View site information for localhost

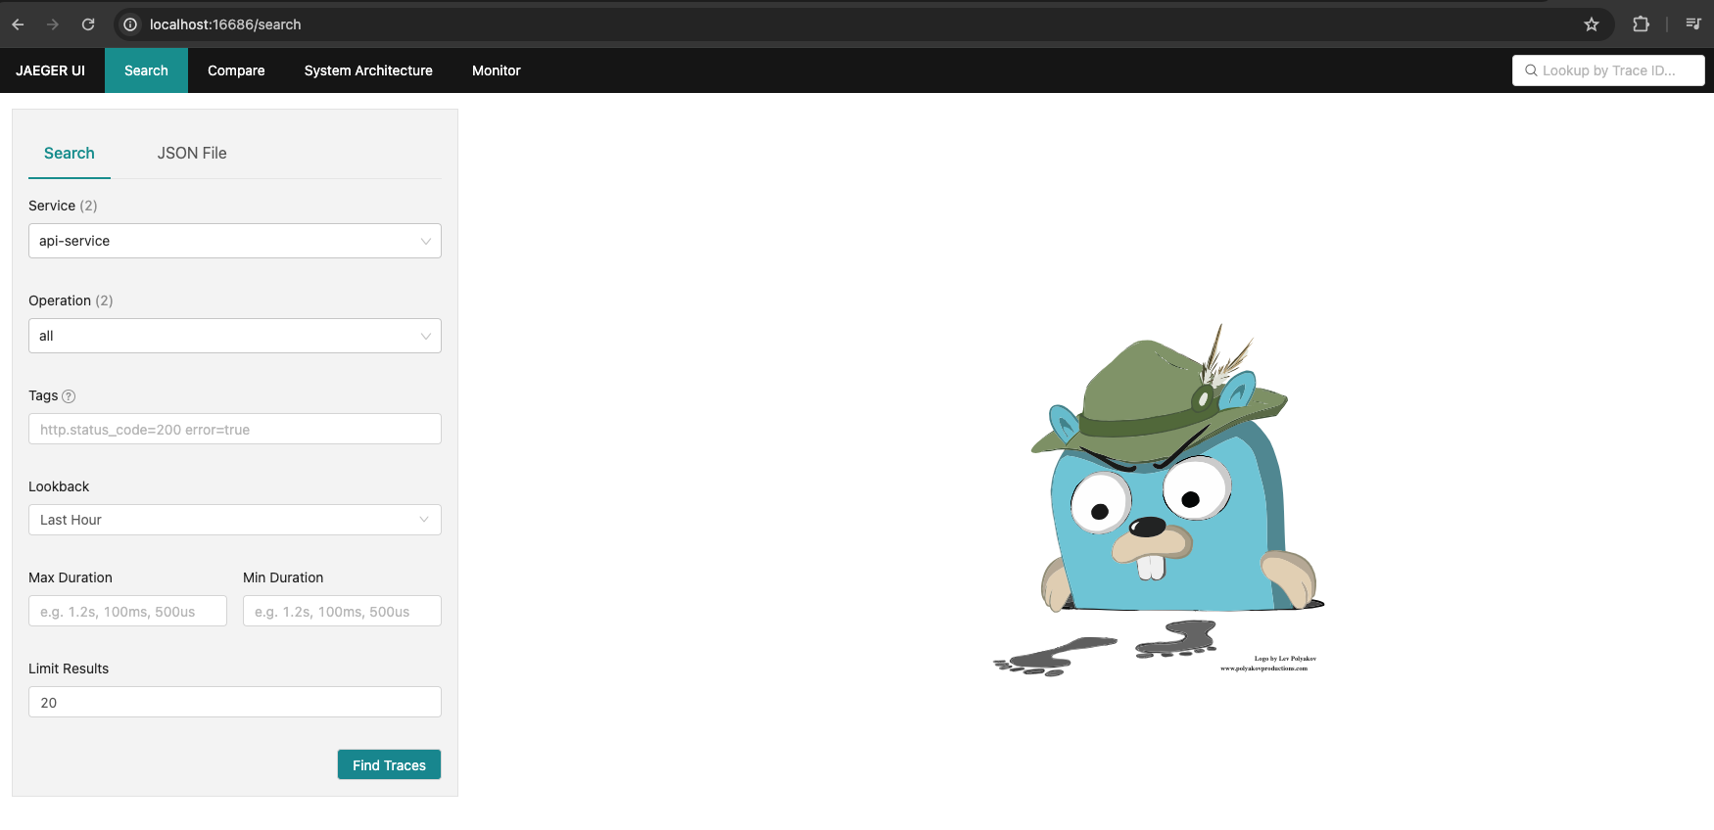(130, 24)
